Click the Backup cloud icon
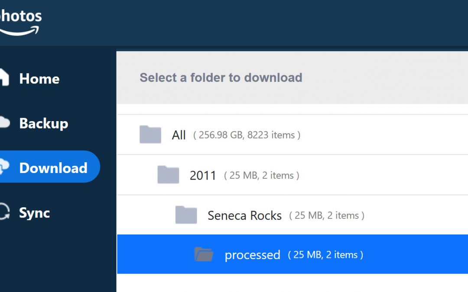 pyautogui.click(x=3, y=123)
